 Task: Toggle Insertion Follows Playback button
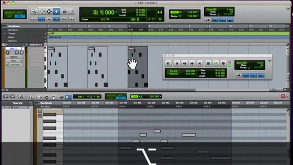(x=72, y=19)
